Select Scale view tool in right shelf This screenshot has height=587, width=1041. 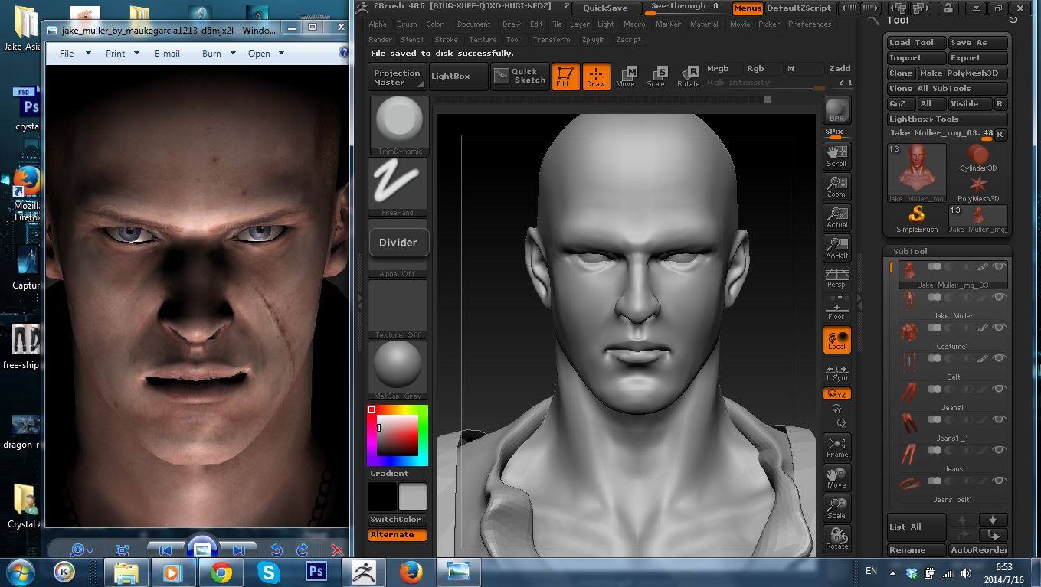click(836, 508)
